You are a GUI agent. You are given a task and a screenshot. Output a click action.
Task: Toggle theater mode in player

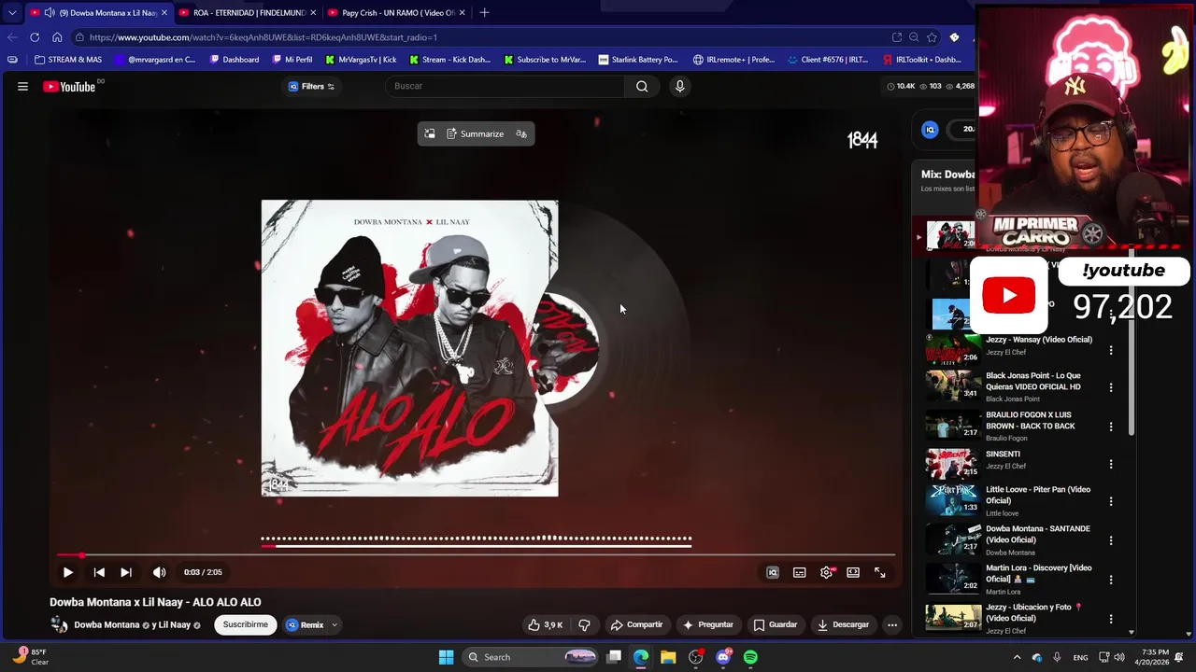pyautogui.click(x=853, y=572)
